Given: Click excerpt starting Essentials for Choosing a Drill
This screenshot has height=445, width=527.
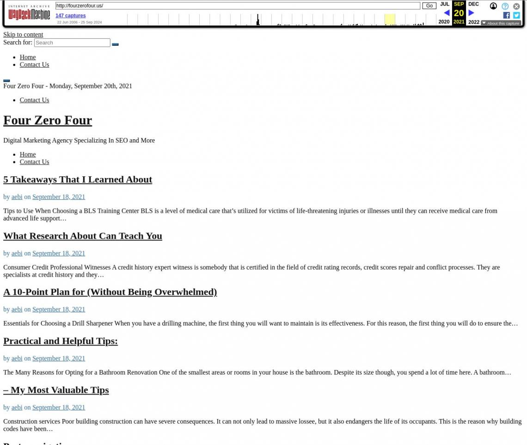Looking at the screenshot, I should pyautogui.click(x=260, y=323).
